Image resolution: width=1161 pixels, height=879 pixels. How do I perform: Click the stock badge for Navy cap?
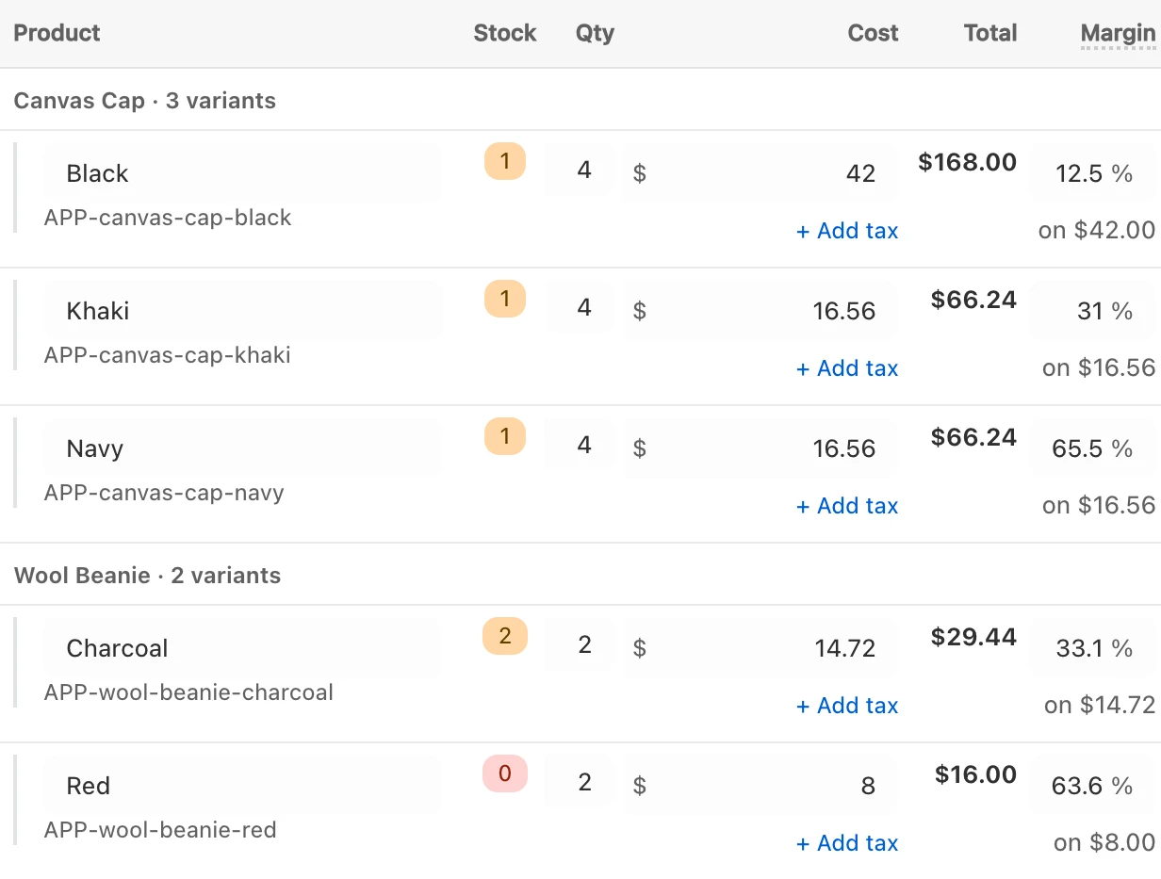(505, 436)
